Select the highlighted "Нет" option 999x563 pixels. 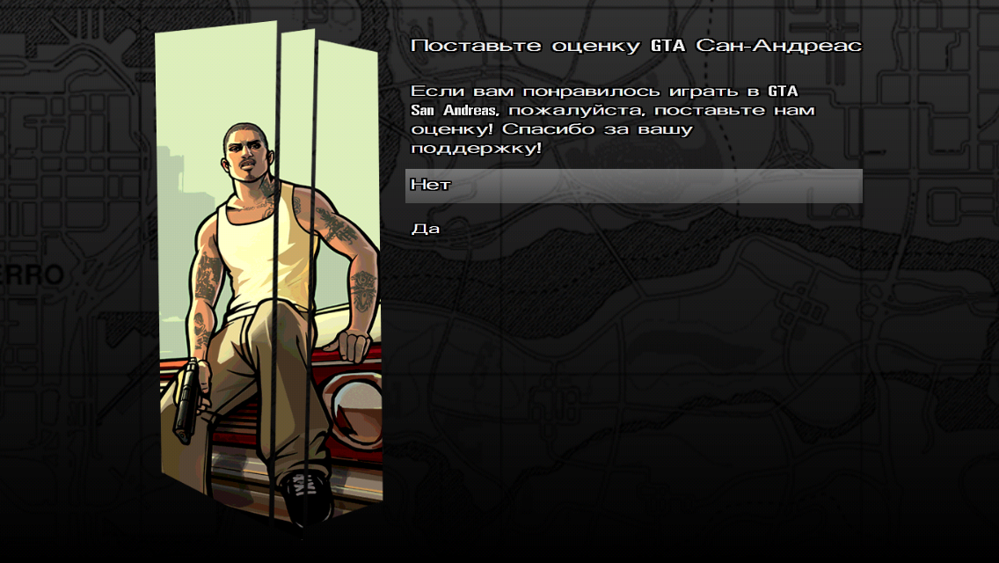coord(633,186)
